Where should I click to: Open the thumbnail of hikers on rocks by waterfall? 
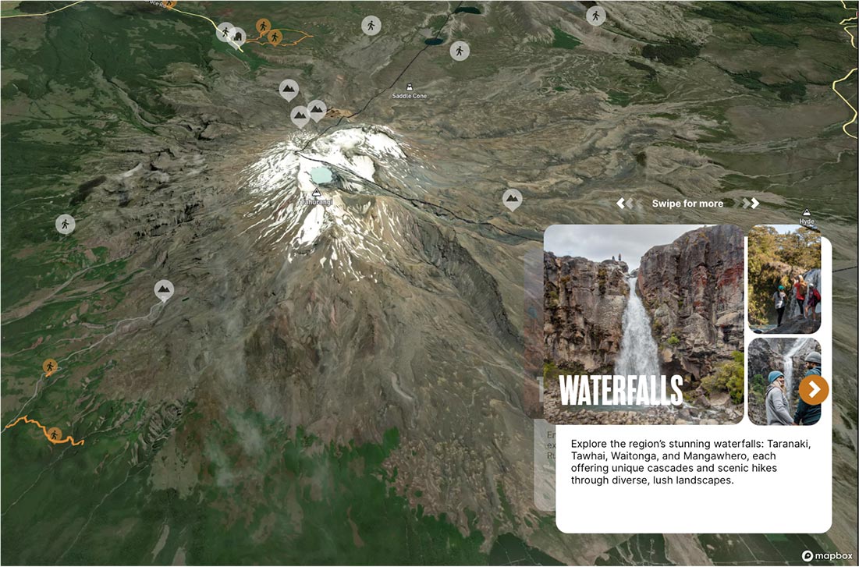pyautogui.click(x=783, y=279)
